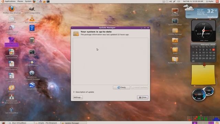220x124 pixels.
Task: Open the Applications menu
Action: click(x=10, y=1)
